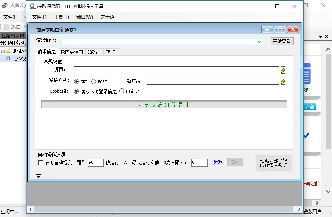Click the 任务规 trash bin icon in tree

8,58
